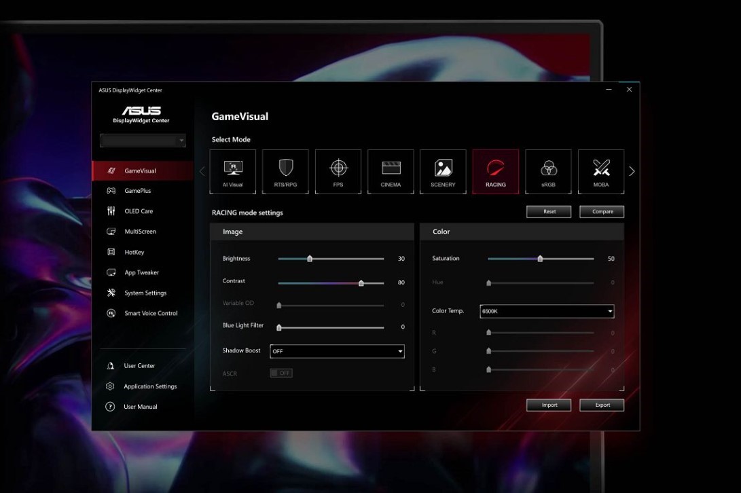Select the CINEMA clapperboard mode

(391, 172)
